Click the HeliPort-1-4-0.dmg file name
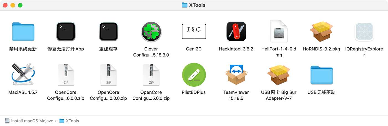 pyautogui.click(x=279, y=52)
